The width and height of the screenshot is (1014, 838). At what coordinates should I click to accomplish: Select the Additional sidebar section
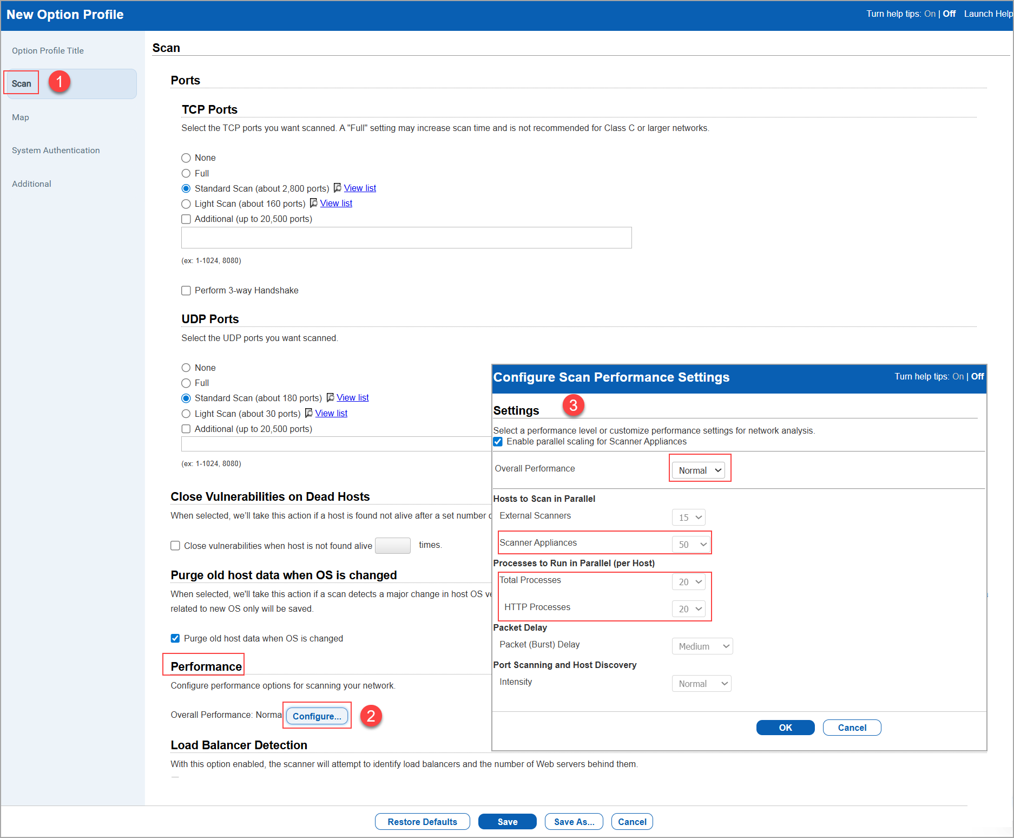(31, 184)
